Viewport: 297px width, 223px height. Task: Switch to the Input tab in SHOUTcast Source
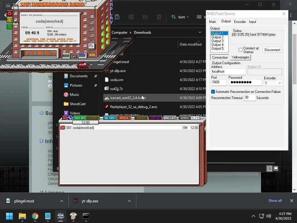(253, 22)
